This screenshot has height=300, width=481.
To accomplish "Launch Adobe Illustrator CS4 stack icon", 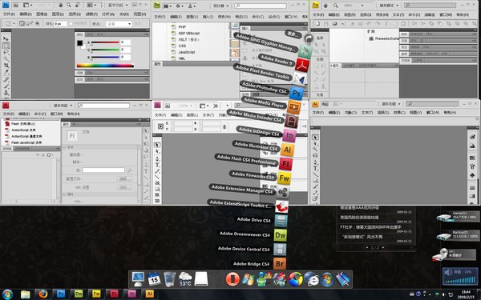I will click(x=288, y=150).
